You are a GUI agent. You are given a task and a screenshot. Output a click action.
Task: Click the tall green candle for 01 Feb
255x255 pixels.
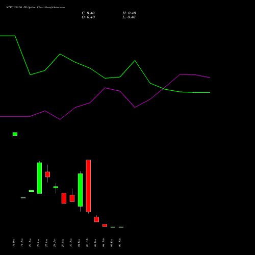[x=80, y=190]
